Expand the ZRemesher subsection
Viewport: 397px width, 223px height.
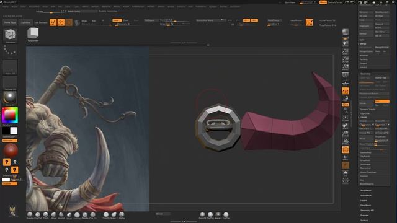coord(365,168)
